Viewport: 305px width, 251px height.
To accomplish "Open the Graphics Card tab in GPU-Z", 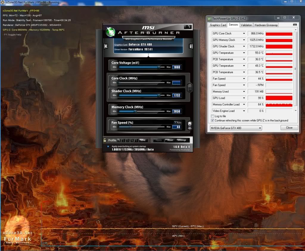I will point(218,25).
